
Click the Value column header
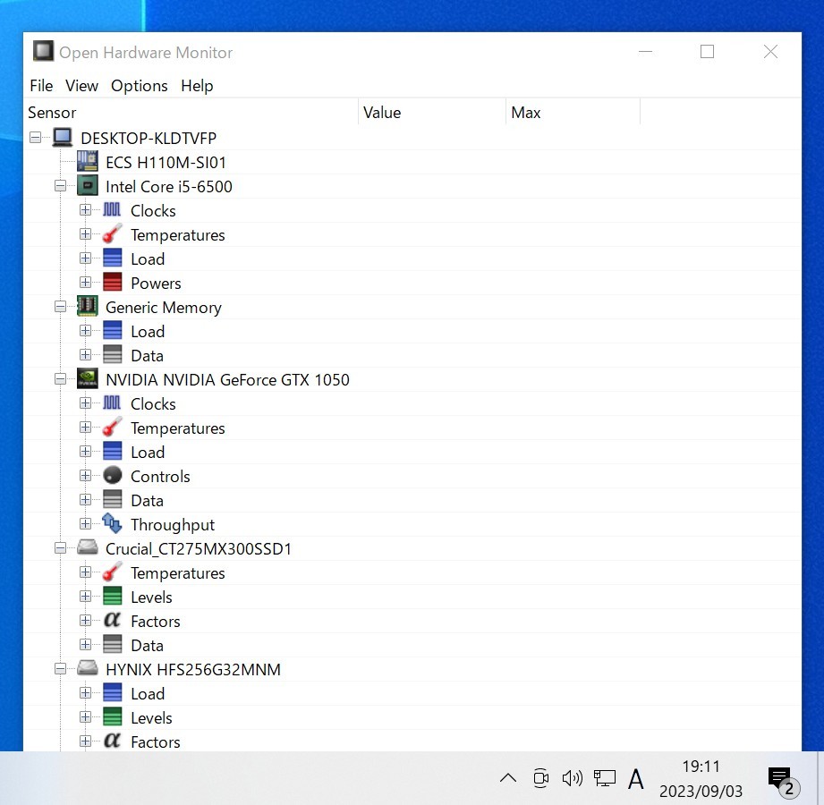coord(432,113)
